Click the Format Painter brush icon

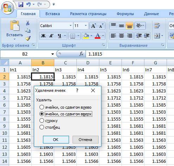[28, 38]
